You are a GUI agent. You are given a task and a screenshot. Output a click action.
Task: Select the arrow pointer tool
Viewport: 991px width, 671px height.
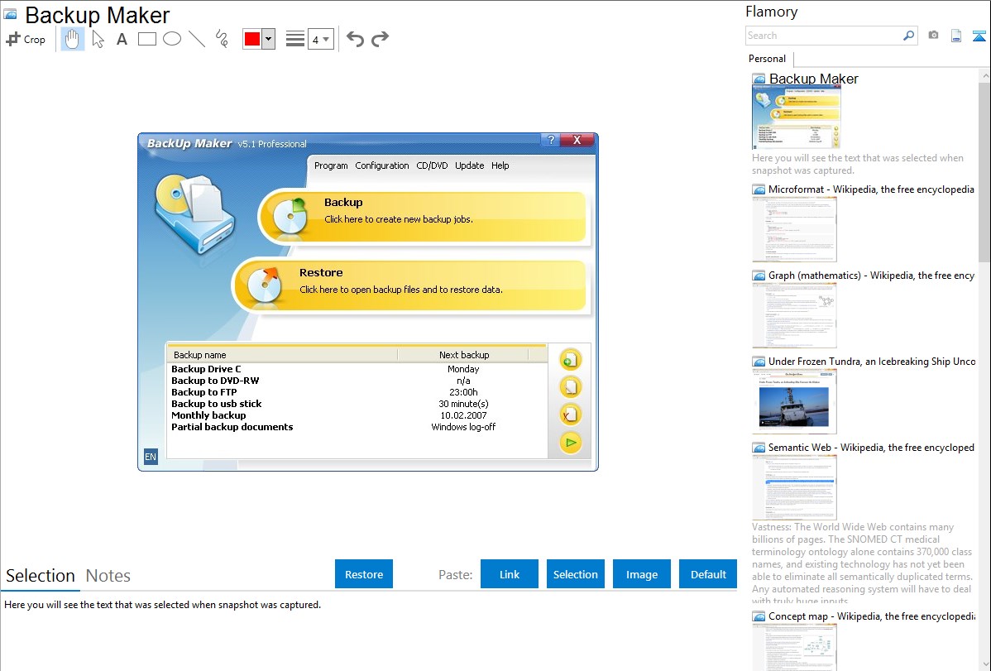pos(98,39)
